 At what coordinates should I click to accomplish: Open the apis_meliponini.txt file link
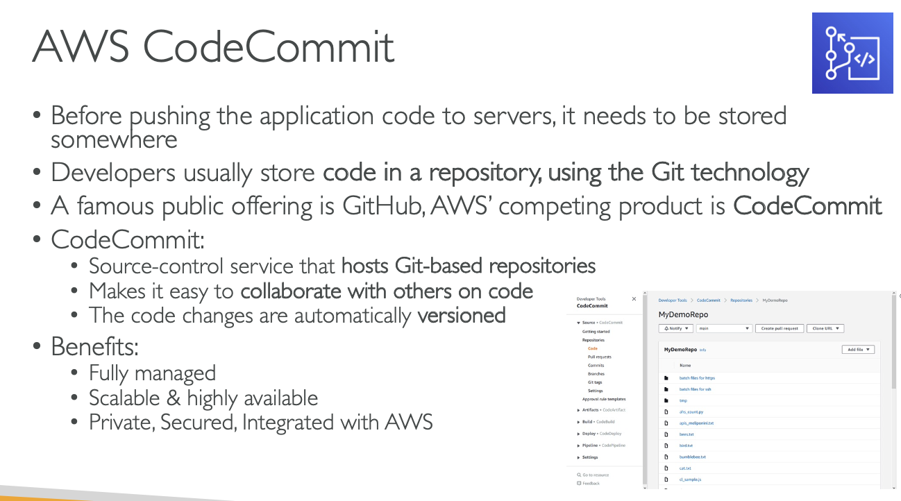click(x=696, y=423)
